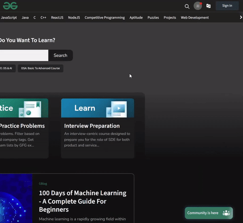Read the Interview Preparation course description
The height and width of the screenshot is (223, 243).
coord(97,140)
